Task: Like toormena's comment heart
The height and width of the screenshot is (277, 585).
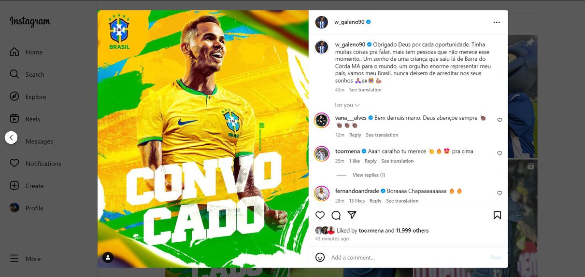Action: (499, 153)
